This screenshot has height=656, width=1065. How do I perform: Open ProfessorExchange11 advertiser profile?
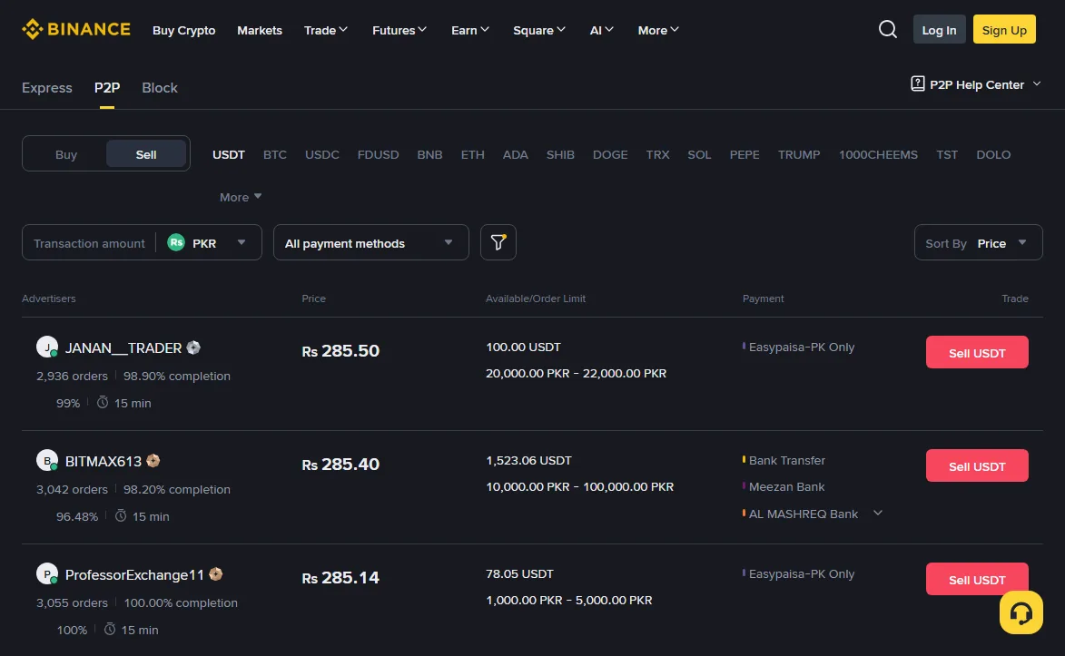134,574
